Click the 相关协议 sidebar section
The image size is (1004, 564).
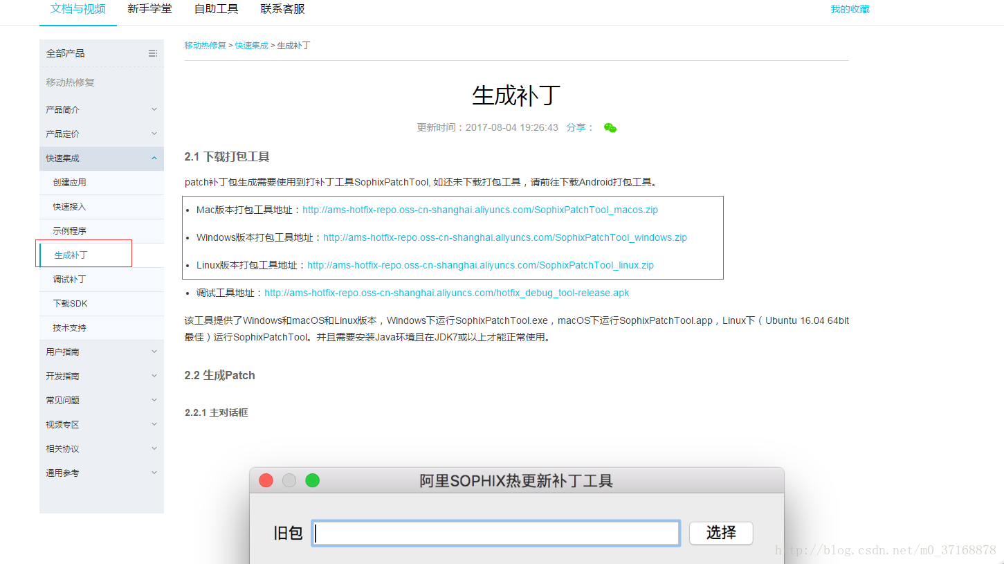point(102,449)
